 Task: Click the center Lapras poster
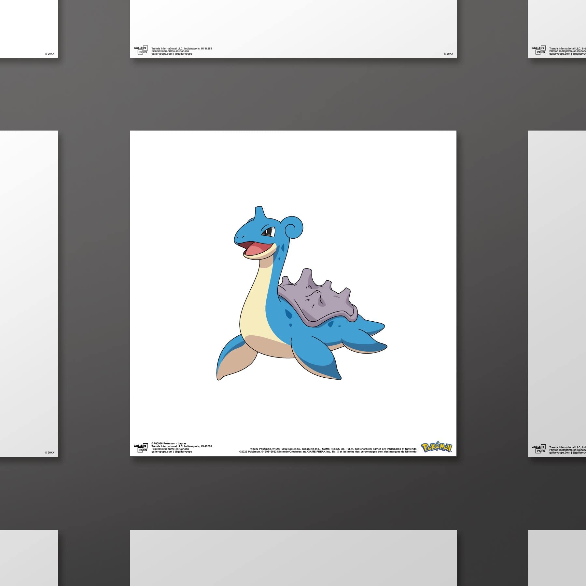tap(293, 293)
